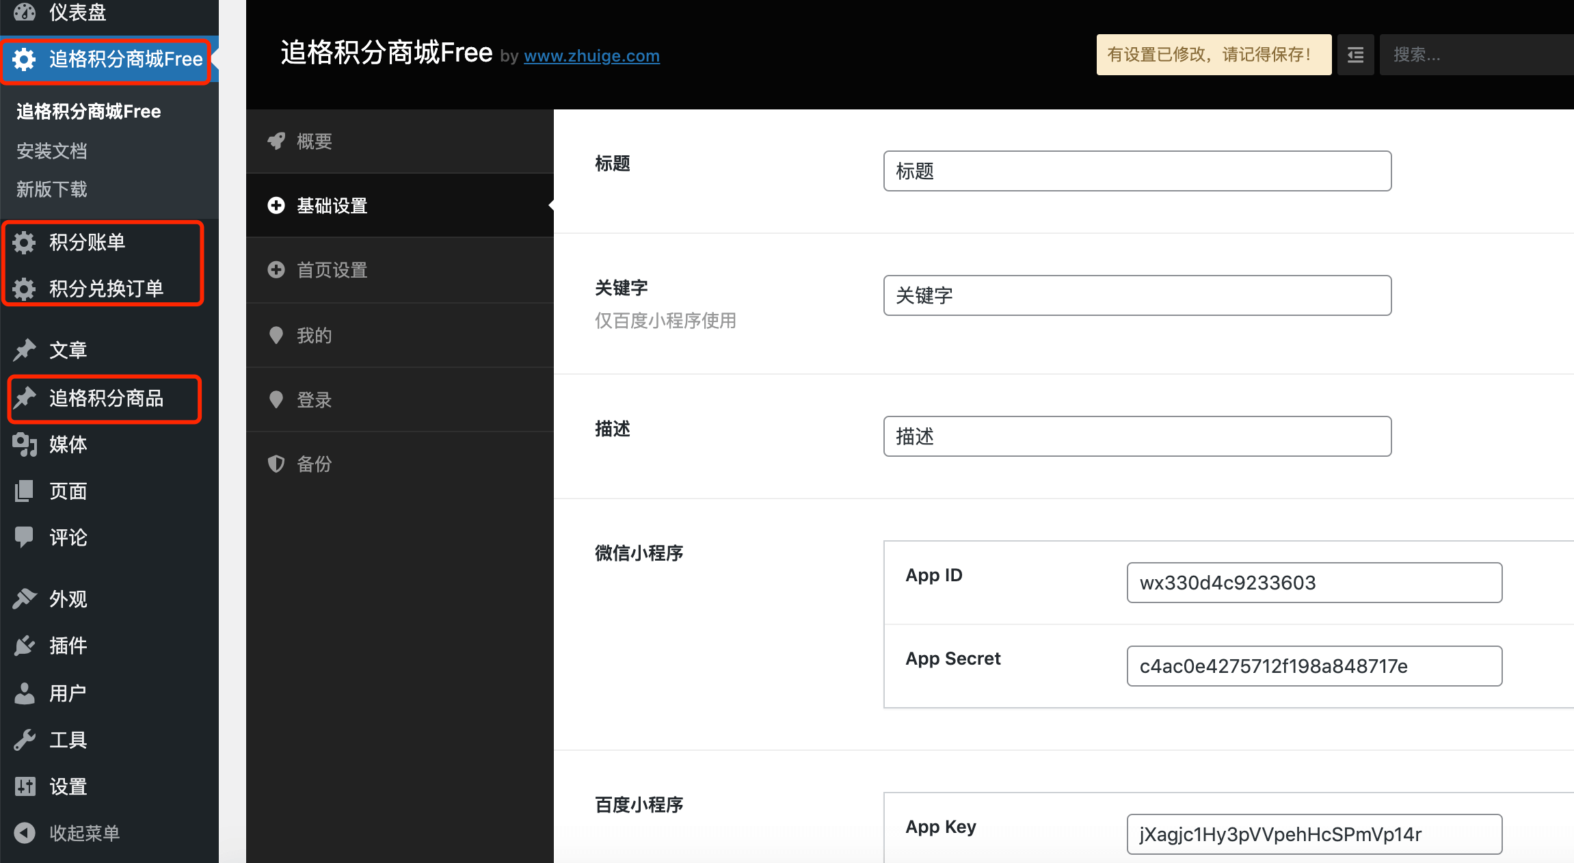Click into the WeChat App ID field

[1313, 583]
